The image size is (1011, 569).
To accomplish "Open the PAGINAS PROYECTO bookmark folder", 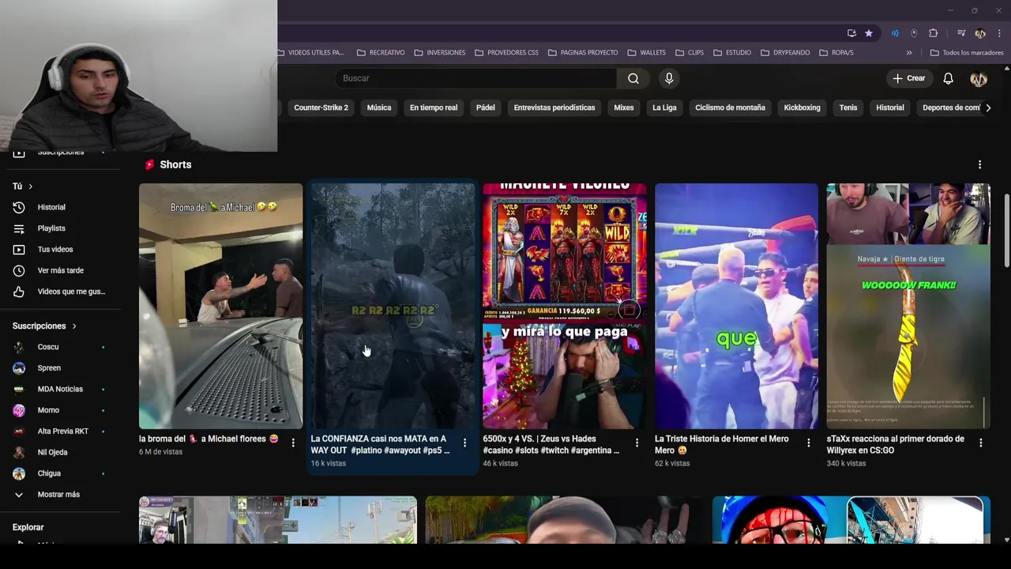I will 583,53.
